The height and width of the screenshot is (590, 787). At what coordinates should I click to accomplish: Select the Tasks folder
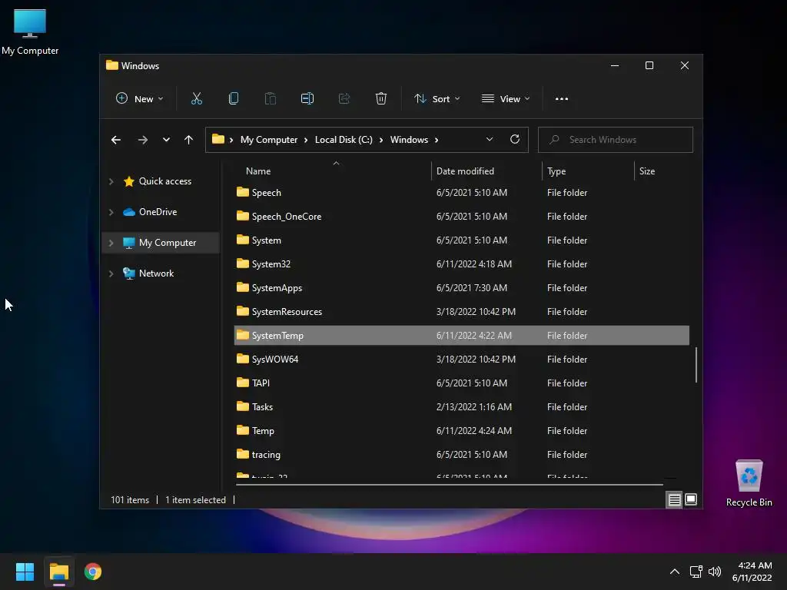pos(461,407)
